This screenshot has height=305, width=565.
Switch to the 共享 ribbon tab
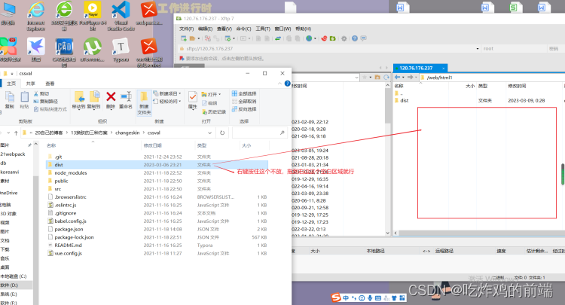point(31,84)
